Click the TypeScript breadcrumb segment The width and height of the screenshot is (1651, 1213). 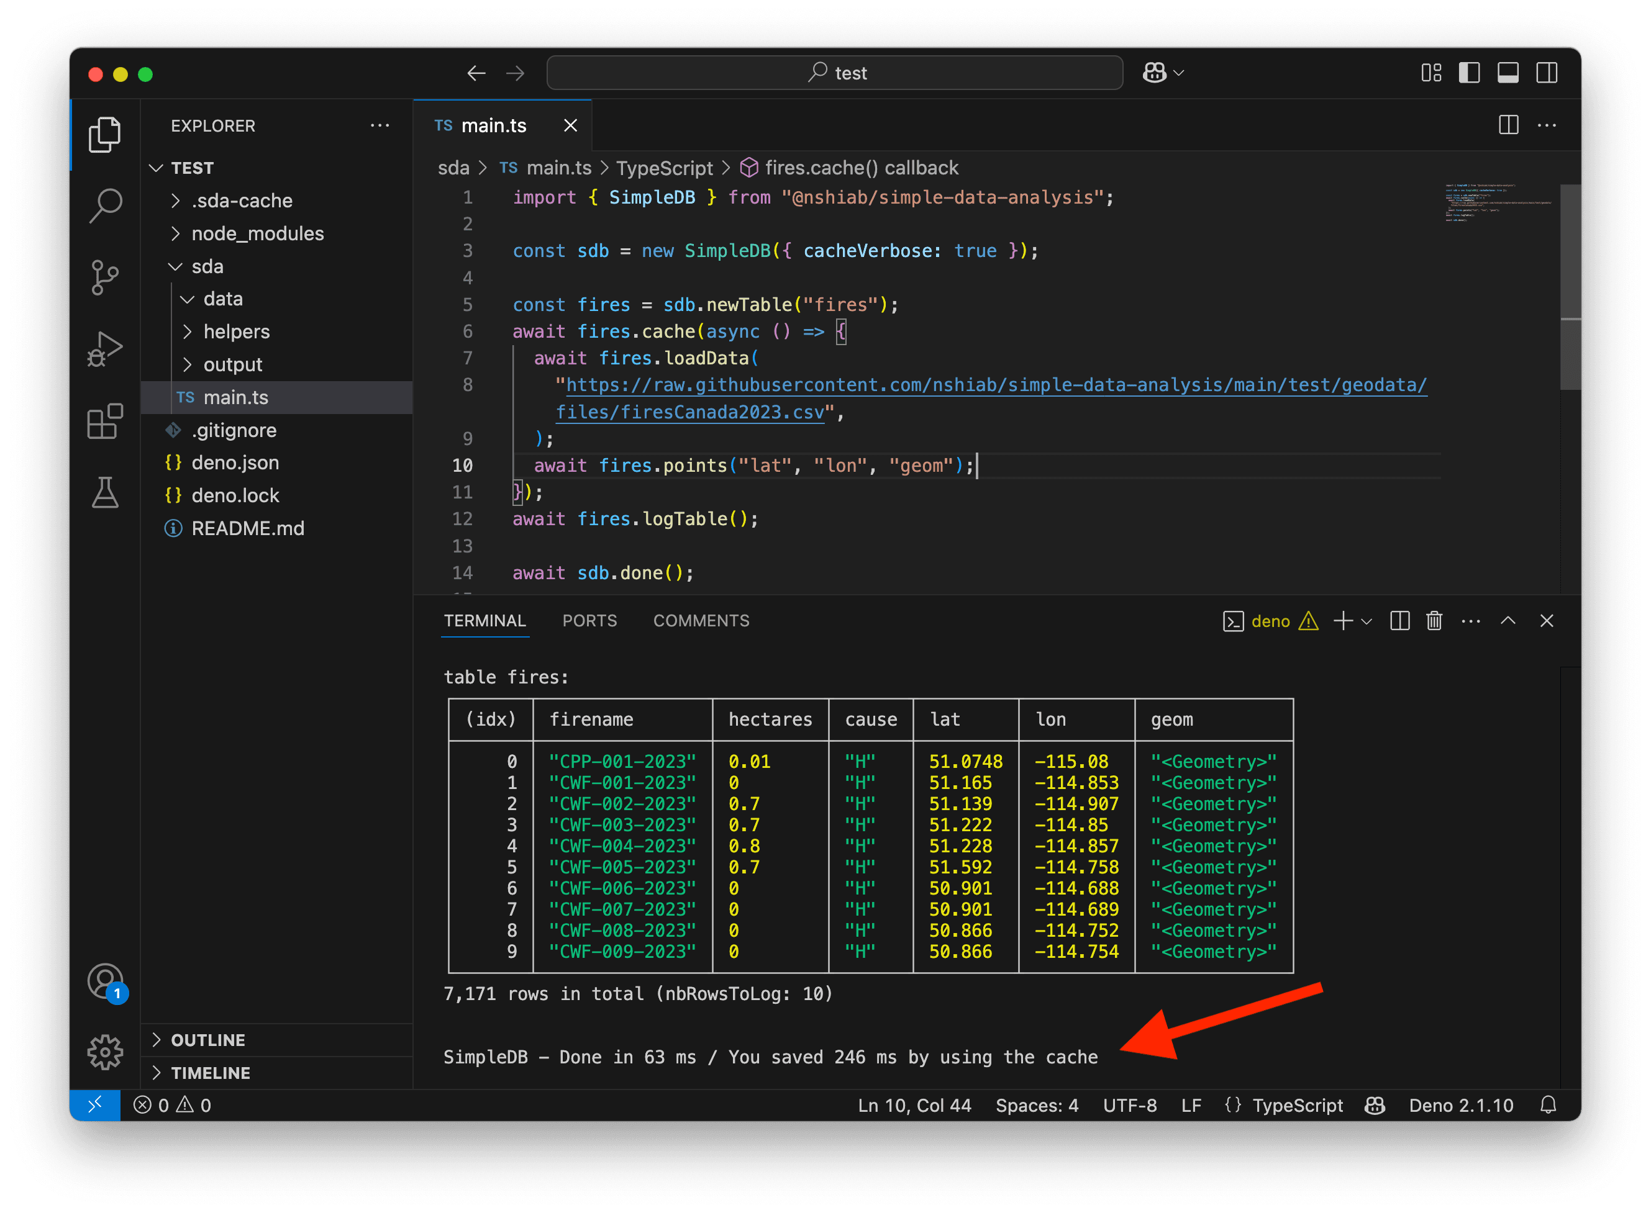(x=664, y=168)
